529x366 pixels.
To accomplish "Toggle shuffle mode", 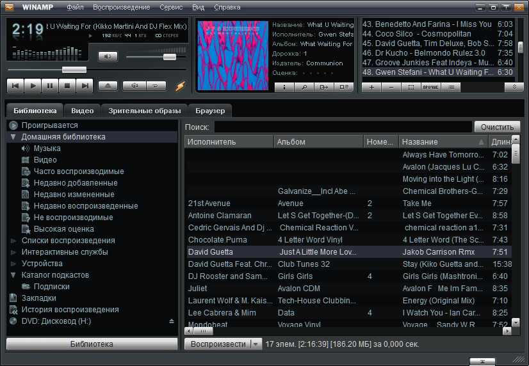I will click(134, 85).
